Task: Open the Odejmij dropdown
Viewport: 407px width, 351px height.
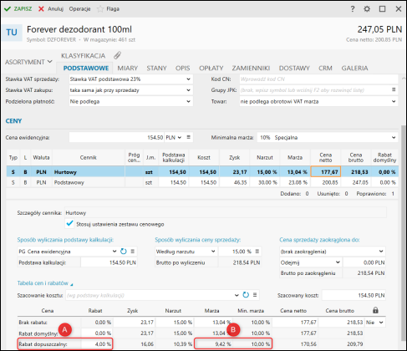Action: click(x=310, y=262)
